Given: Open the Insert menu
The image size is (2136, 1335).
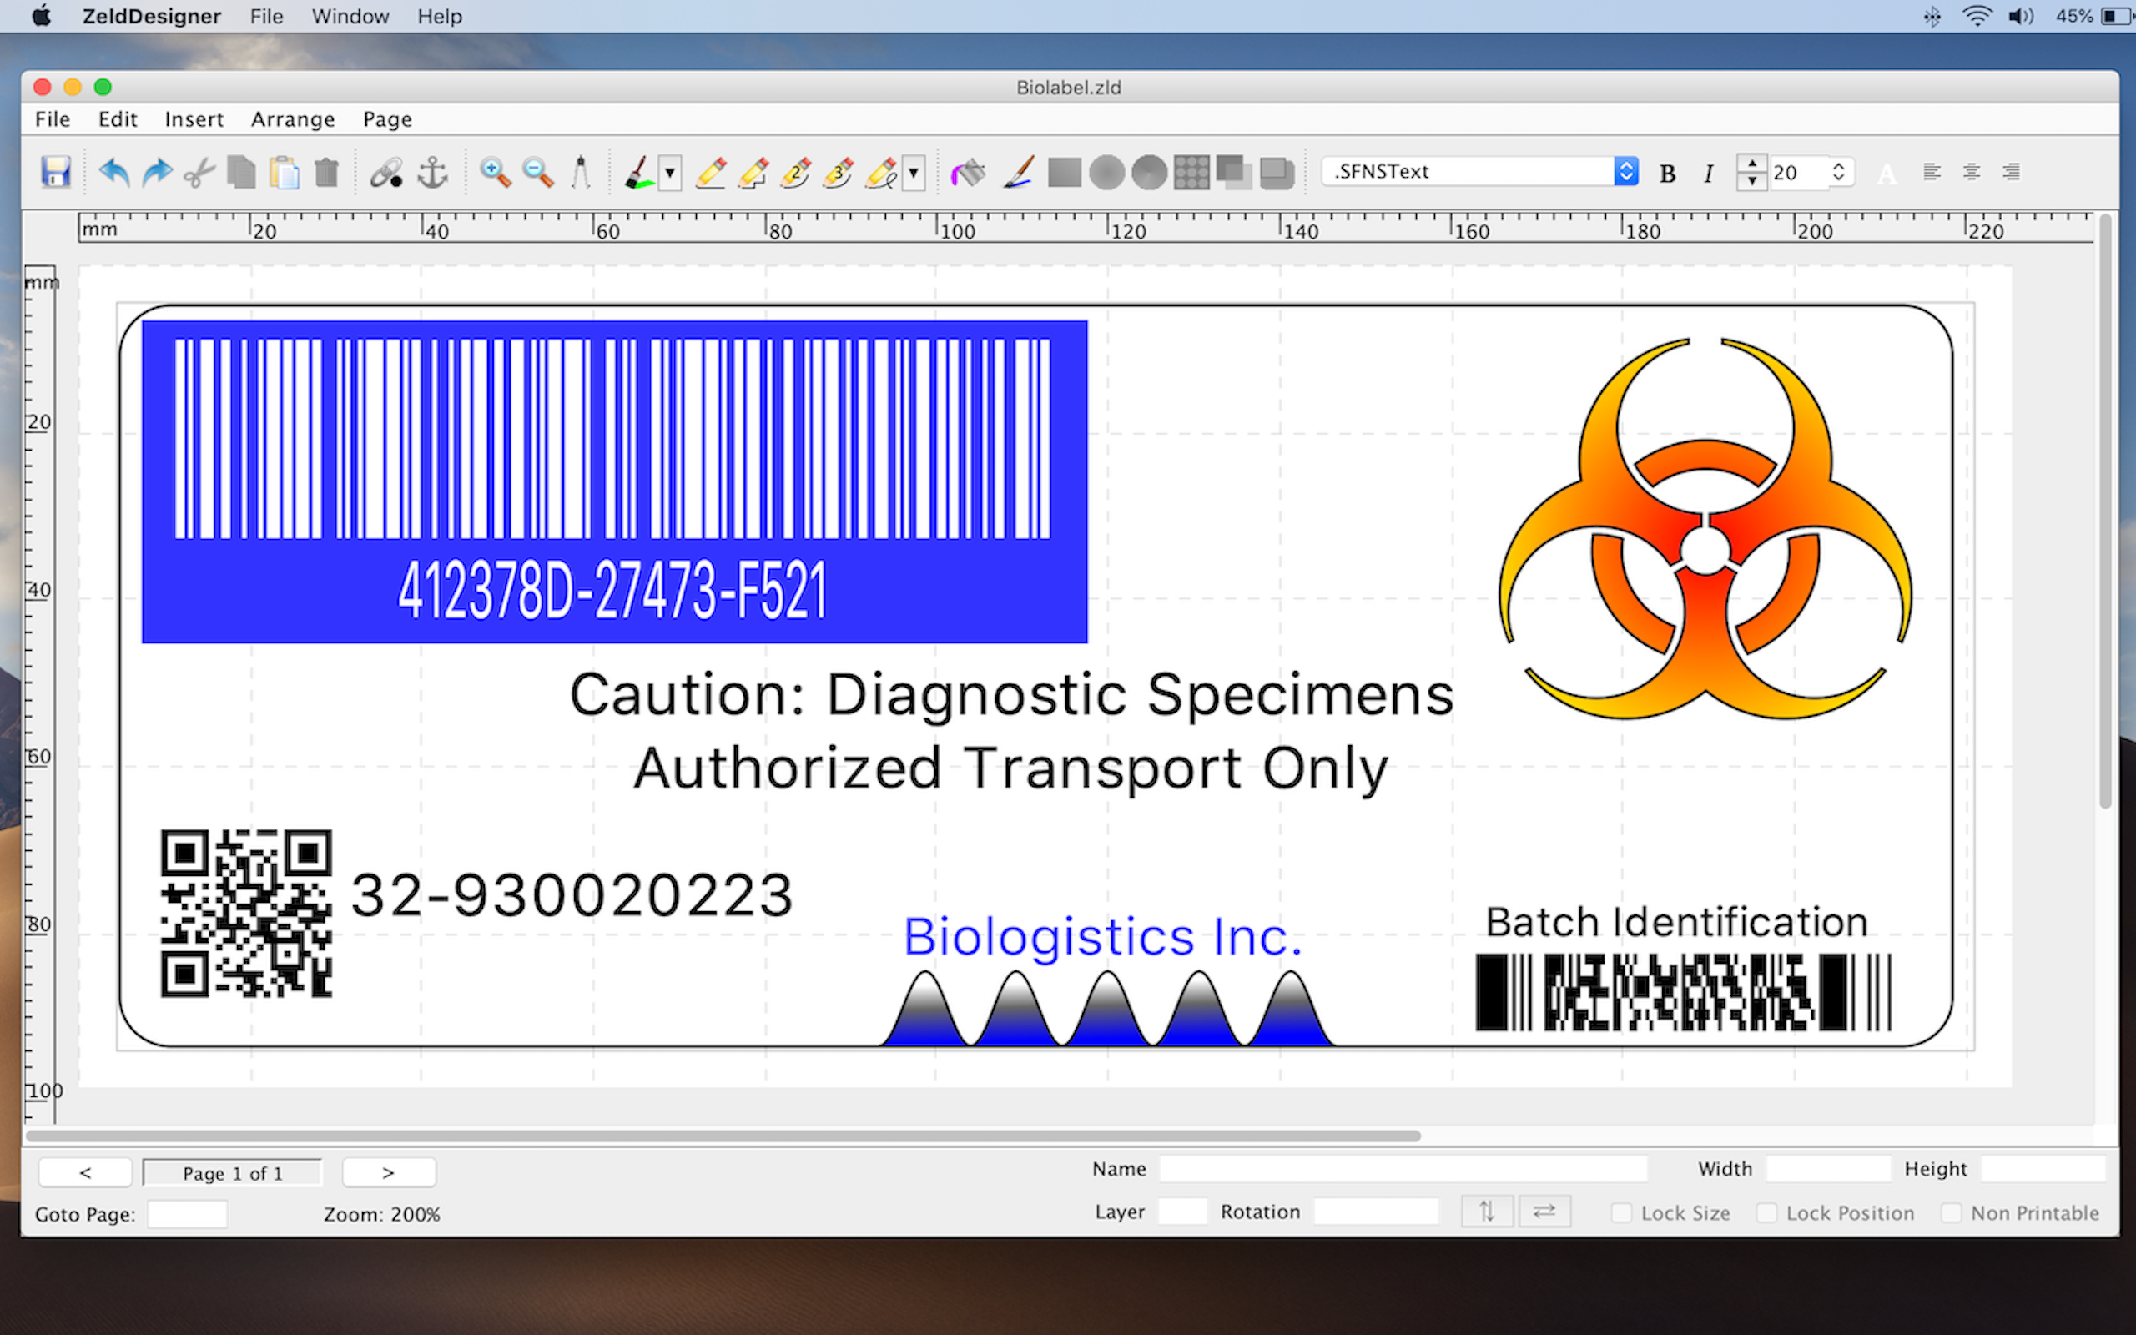Looking at the screenshot, I should tap(194, 119).
